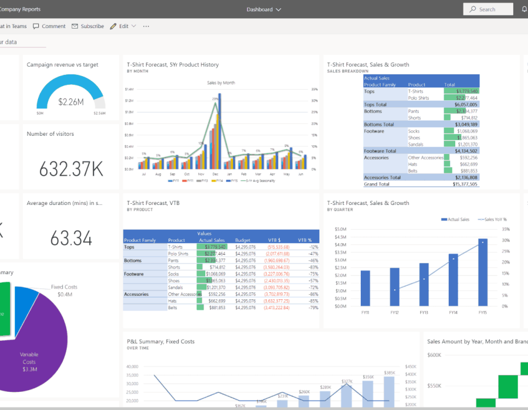
Task: Click Chat in Teams button
Action: point(13,26)
